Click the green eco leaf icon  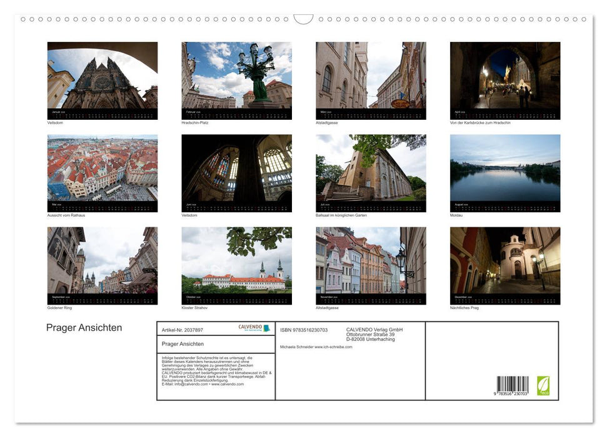click(543, 385)
